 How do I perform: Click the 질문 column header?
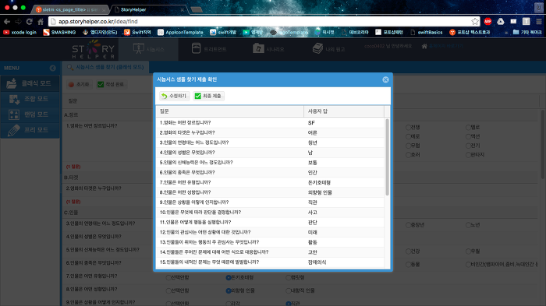click(230, 111)
